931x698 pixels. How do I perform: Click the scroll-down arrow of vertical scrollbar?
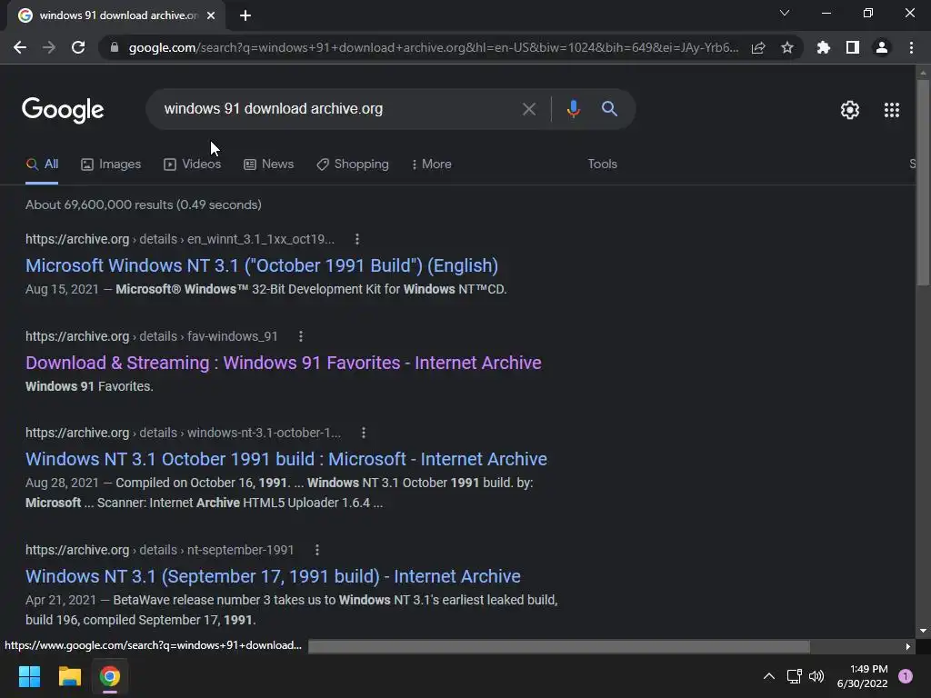923,631
